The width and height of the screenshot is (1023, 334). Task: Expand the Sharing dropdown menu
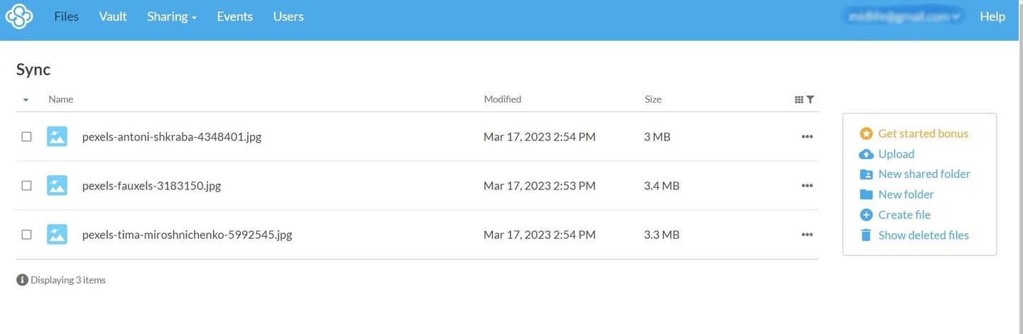[x=172, y=16]
